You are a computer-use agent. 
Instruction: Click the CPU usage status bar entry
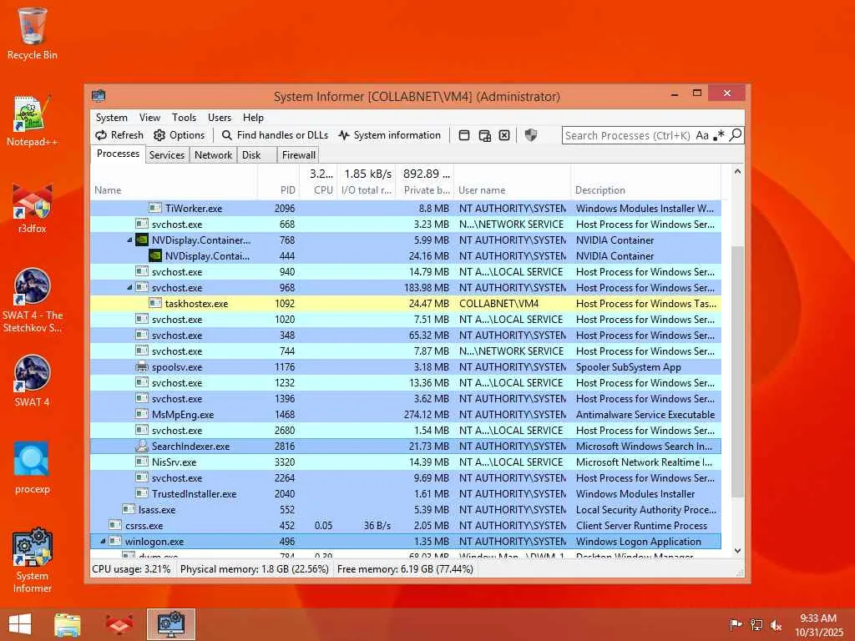click(x=131, y=569)
